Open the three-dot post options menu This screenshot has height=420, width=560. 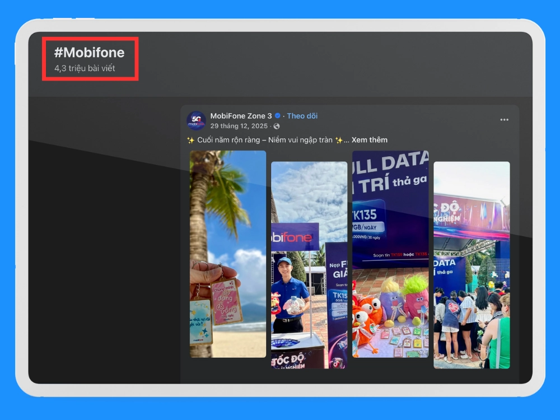(504, 120)
